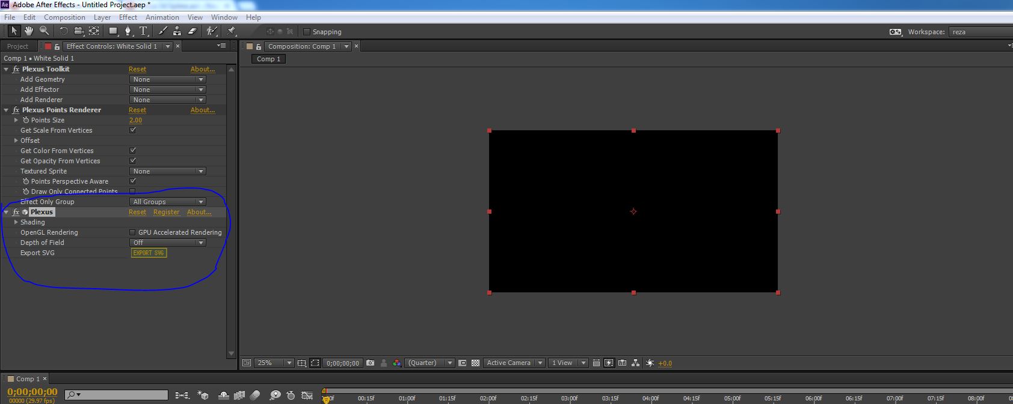Image resolution: width=1013 pixels, height=404 pixels.
Task: Click the Always Preview This View icon
Action: coord(246,363)
